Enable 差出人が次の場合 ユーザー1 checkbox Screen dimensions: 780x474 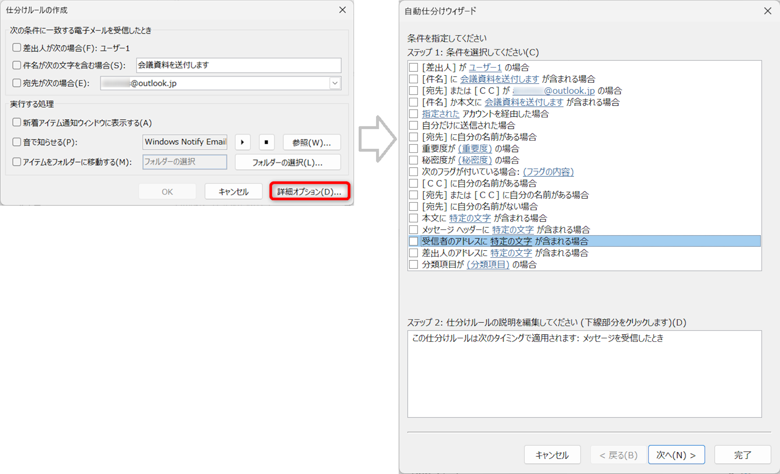(16, 48)
